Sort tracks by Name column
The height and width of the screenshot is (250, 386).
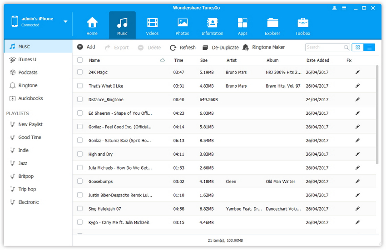click(94, 60)
